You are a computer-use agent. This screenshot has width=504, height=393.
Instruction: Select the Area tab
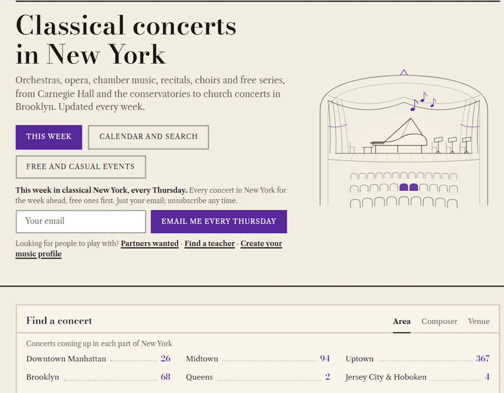click(402, 321)
